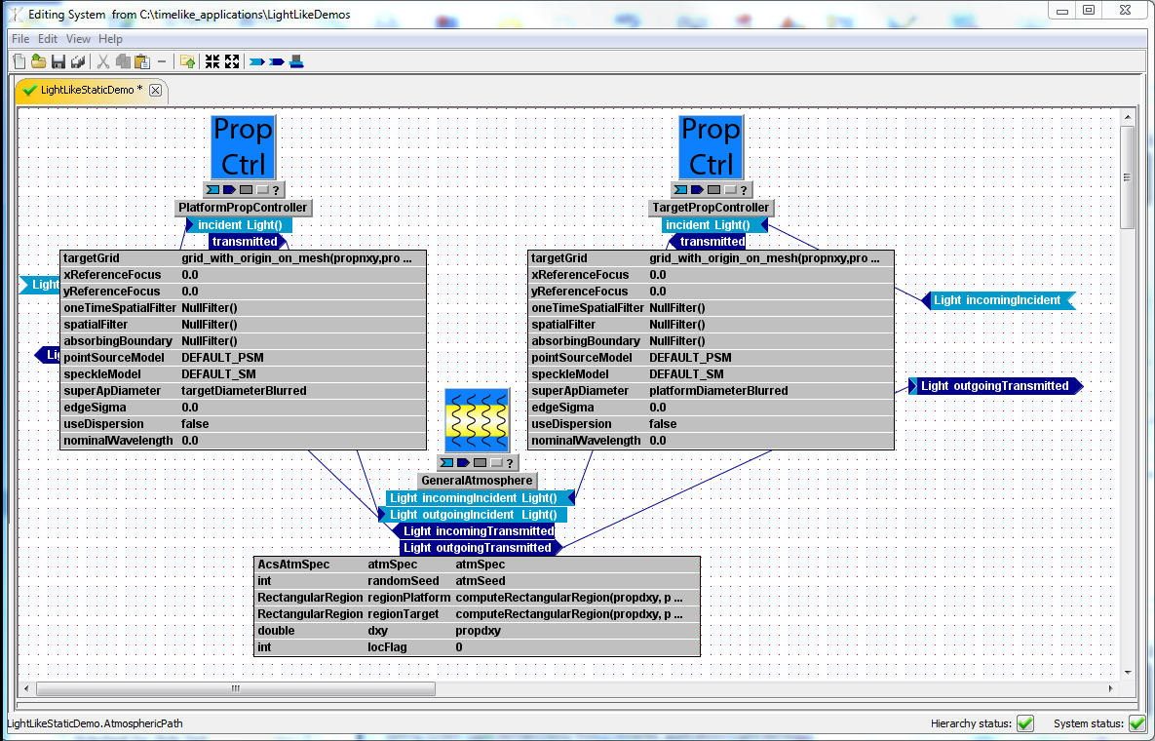Click the folder with green up-arrow icon
Viewport: 1155px width, 741px height.
[188, 61]
